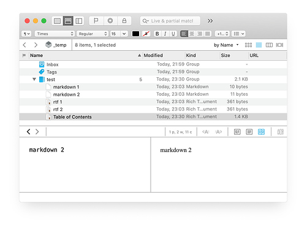Viewport: 307px width, 230px height.
Task: Select the rtf 1 document
Action: coord(153,102)
